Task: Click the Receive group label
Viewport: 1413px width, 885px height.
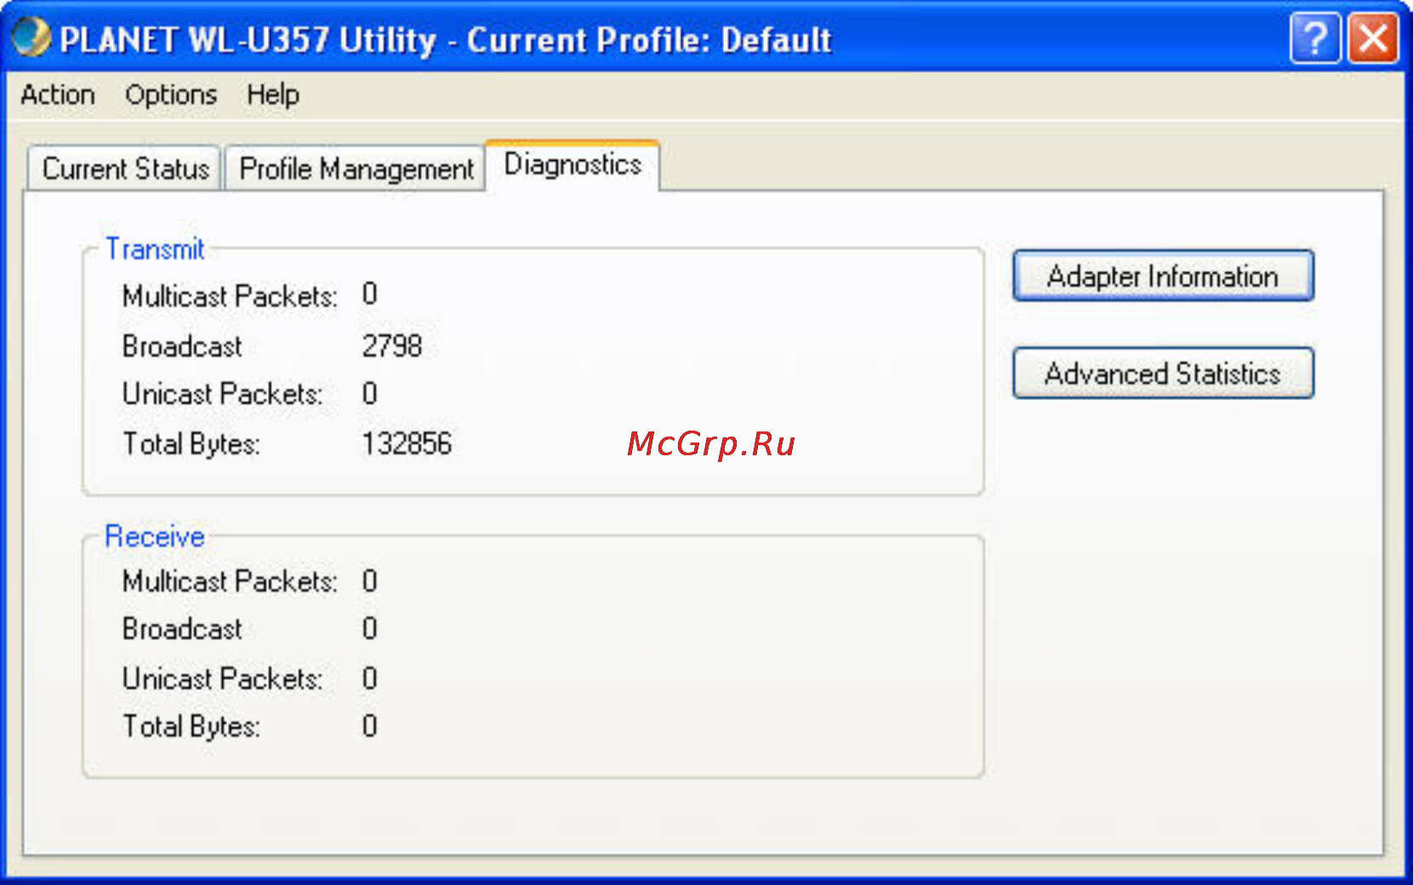Action: (x=155, y=536)
